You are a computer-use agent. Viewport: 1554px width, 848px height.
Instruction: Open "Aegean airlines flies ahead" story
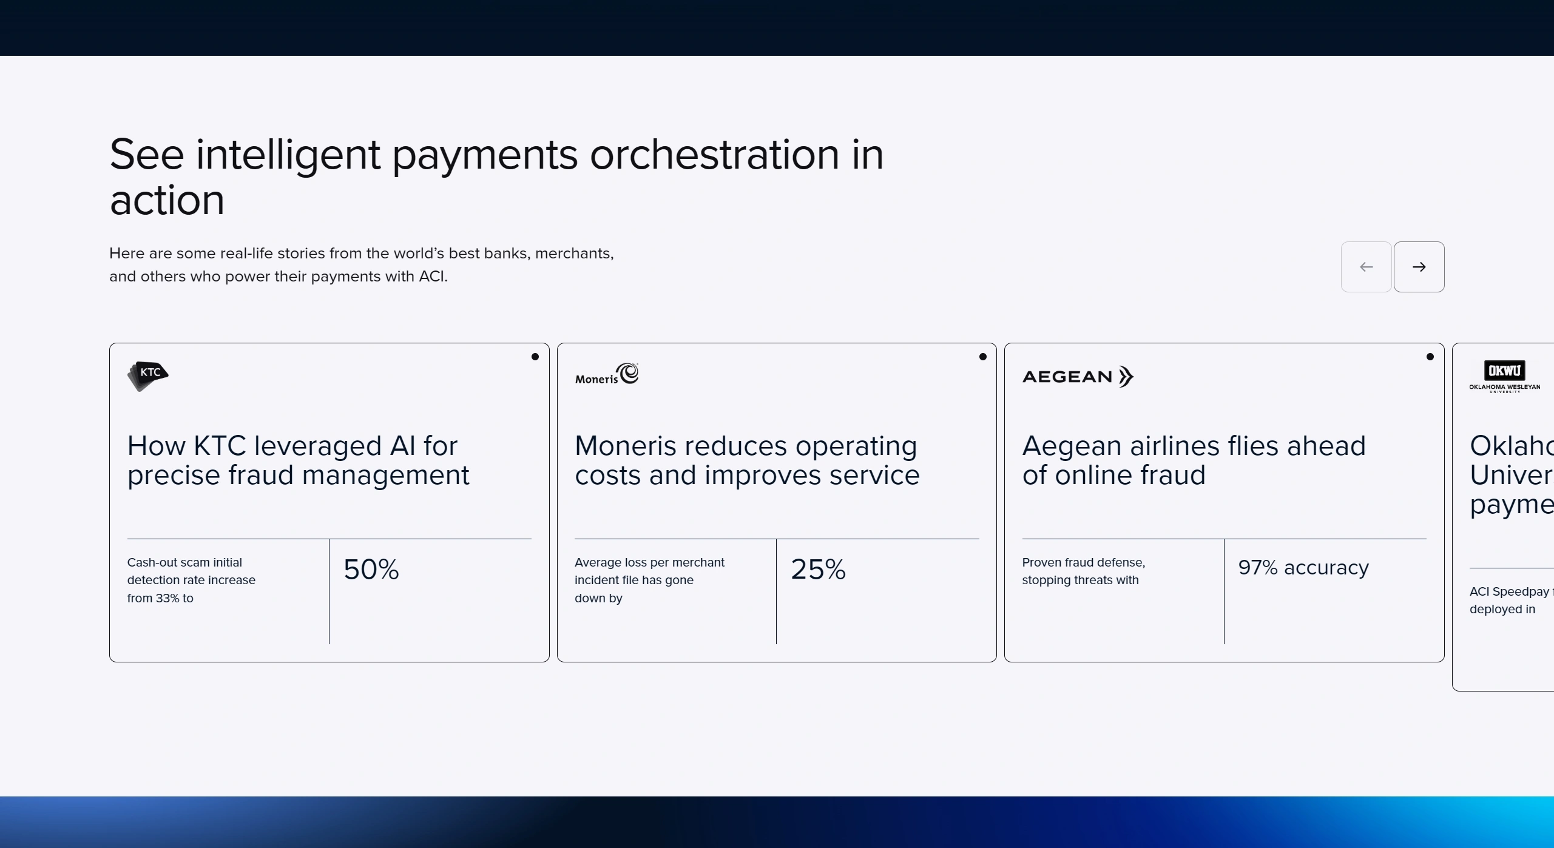(x=1193, y=460)
